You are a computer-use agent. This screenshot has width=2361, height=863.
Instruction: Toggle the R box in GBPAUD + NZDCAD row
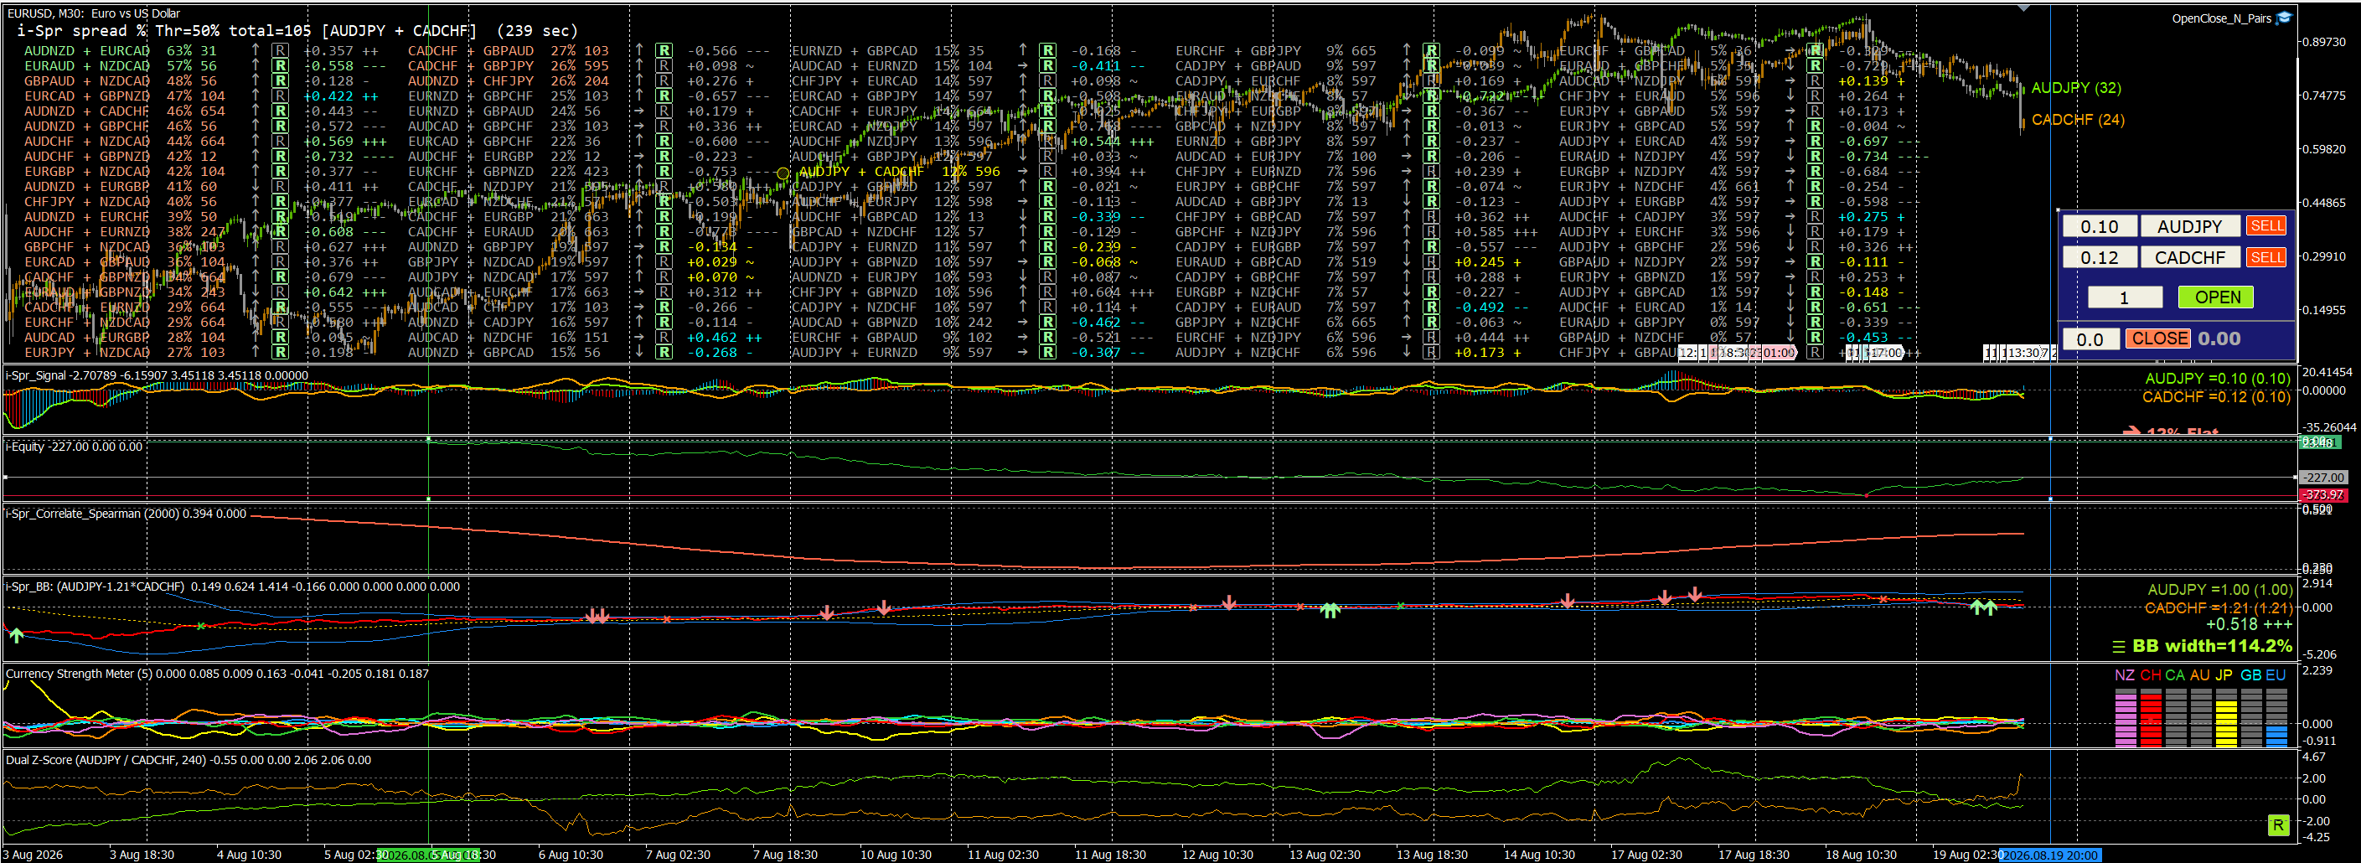(281, 81)
